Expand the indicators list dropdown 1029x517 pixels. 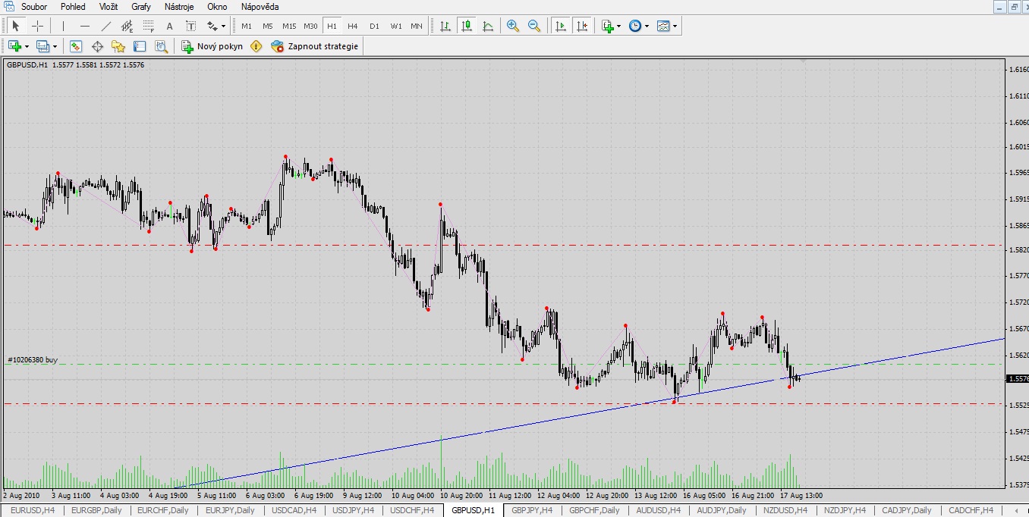[619, 26]
